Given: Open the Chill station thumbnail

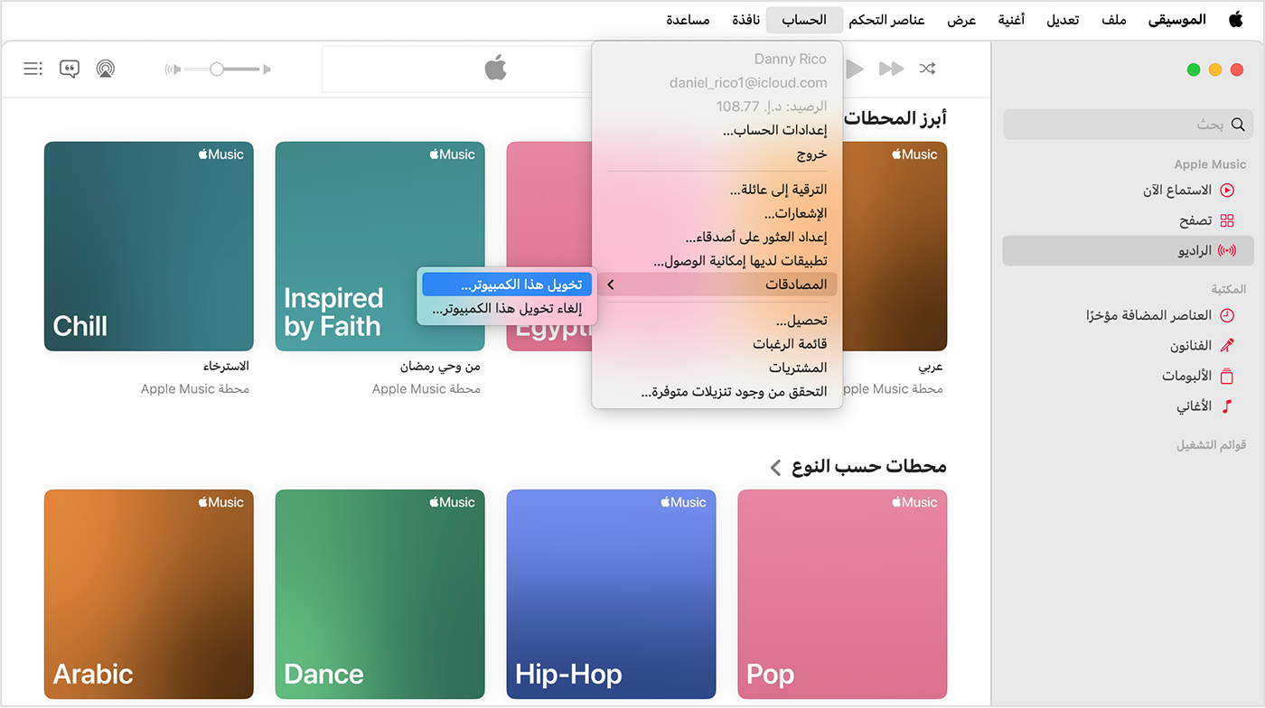Looking at the screenshot, I should pos(149,246).
